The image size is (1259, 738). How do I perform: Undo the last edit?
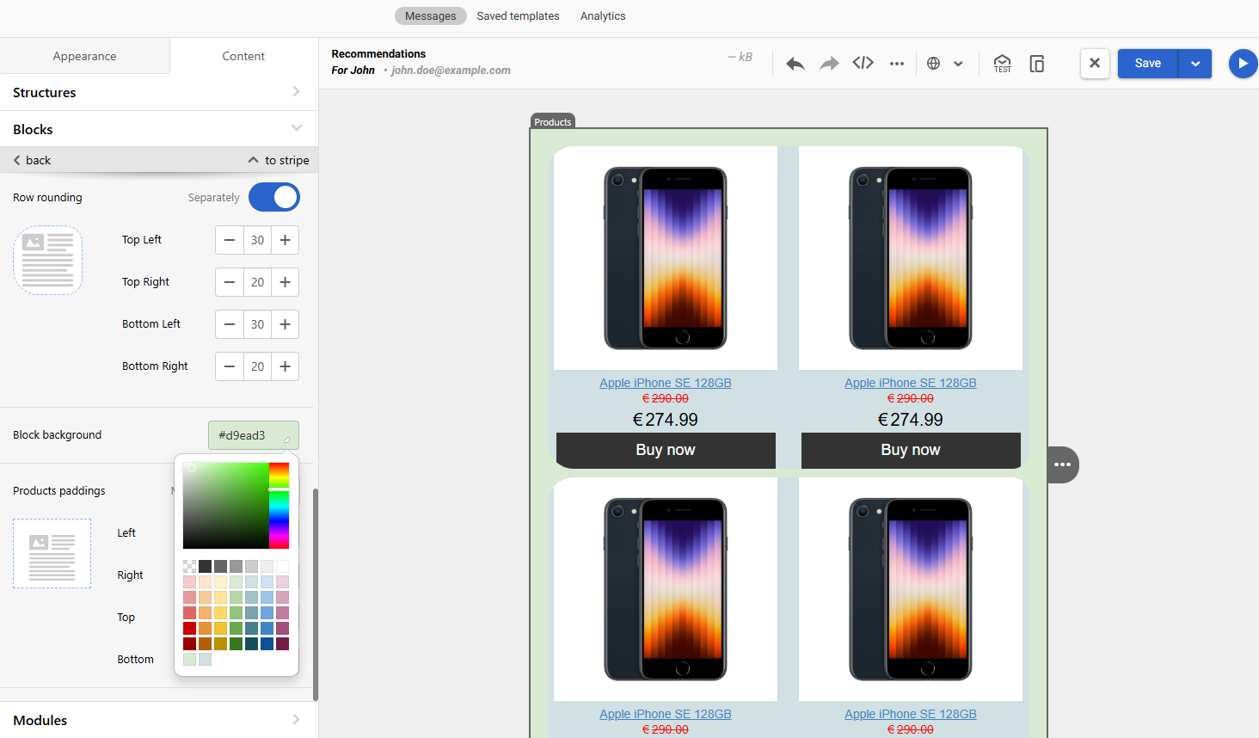pyautogui.click(x=795, y=64)
